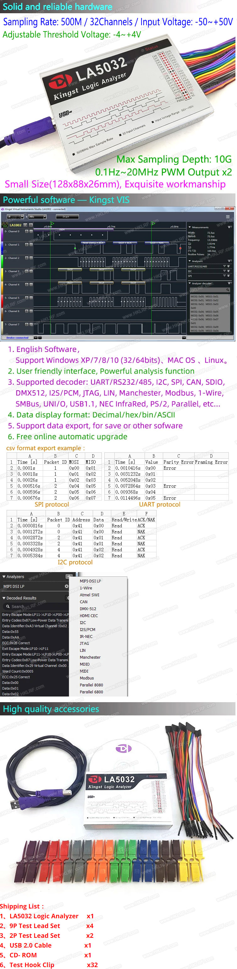Choose HDMI CEC from analyzer menu
Viewport: 237px width, 969px height.
[89, 616]
